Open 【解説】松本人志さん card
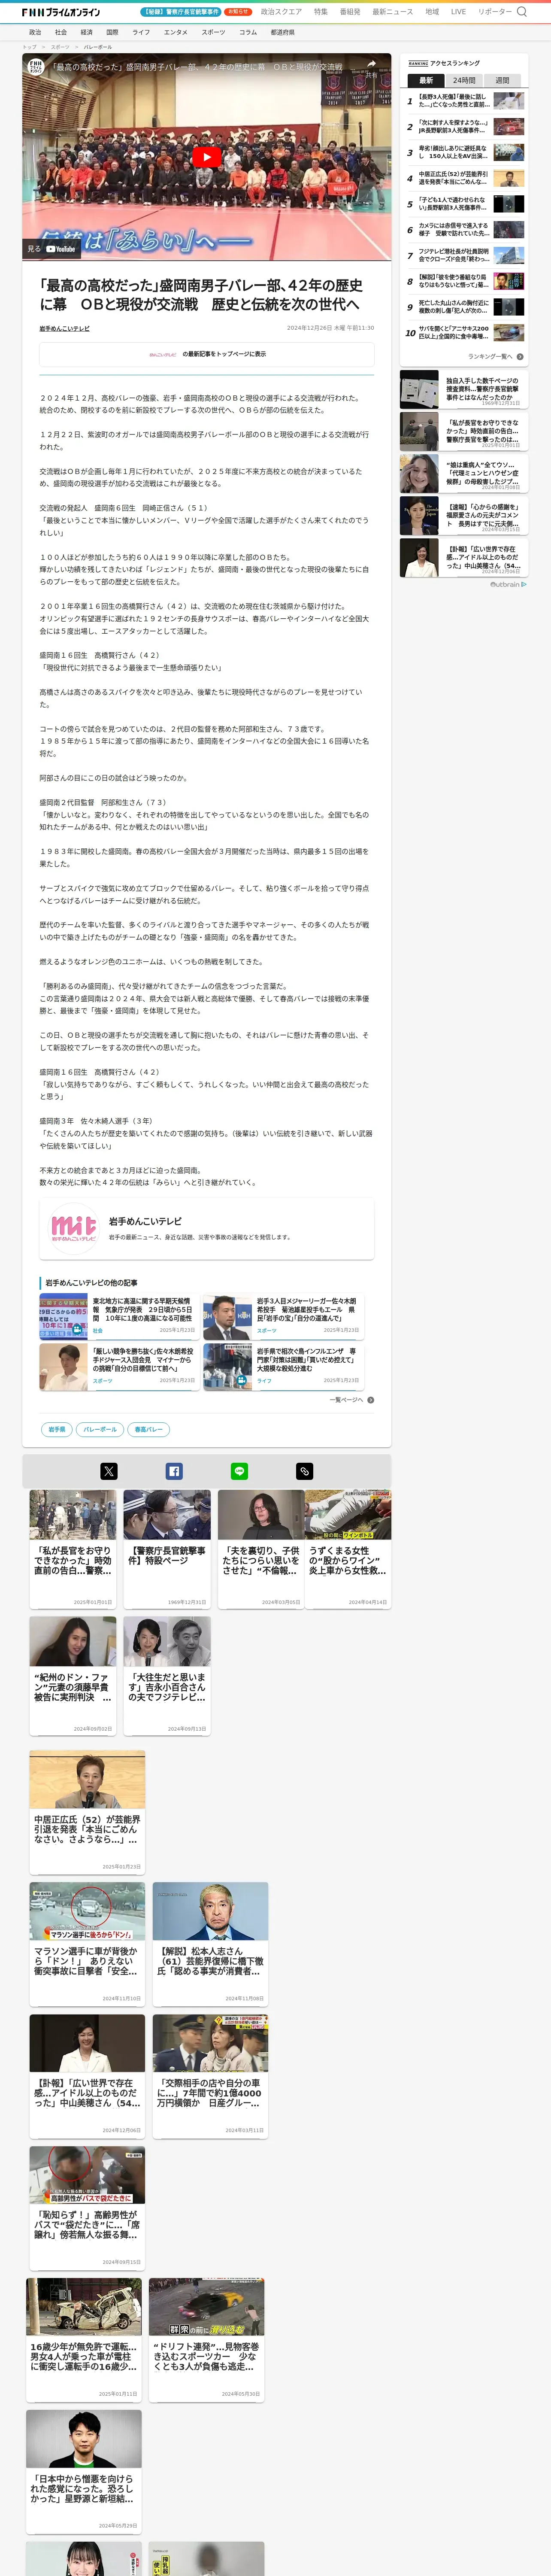The width and height of the screenshot is (551, 2576). click(x=210, y=1943)
